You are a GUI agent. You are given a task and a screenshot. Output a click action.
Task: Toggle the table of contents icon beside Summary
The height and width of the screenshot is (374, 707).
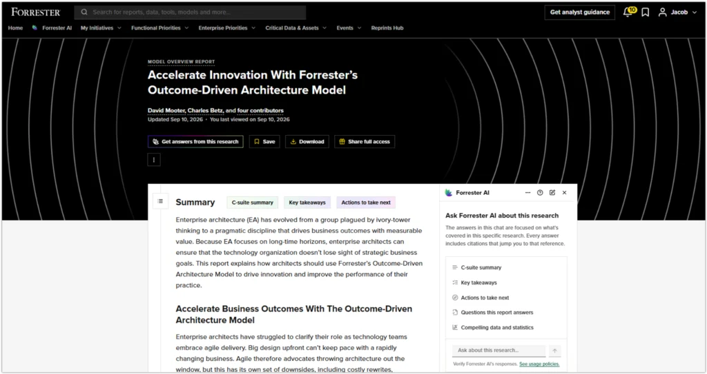(x=160, y=201)
